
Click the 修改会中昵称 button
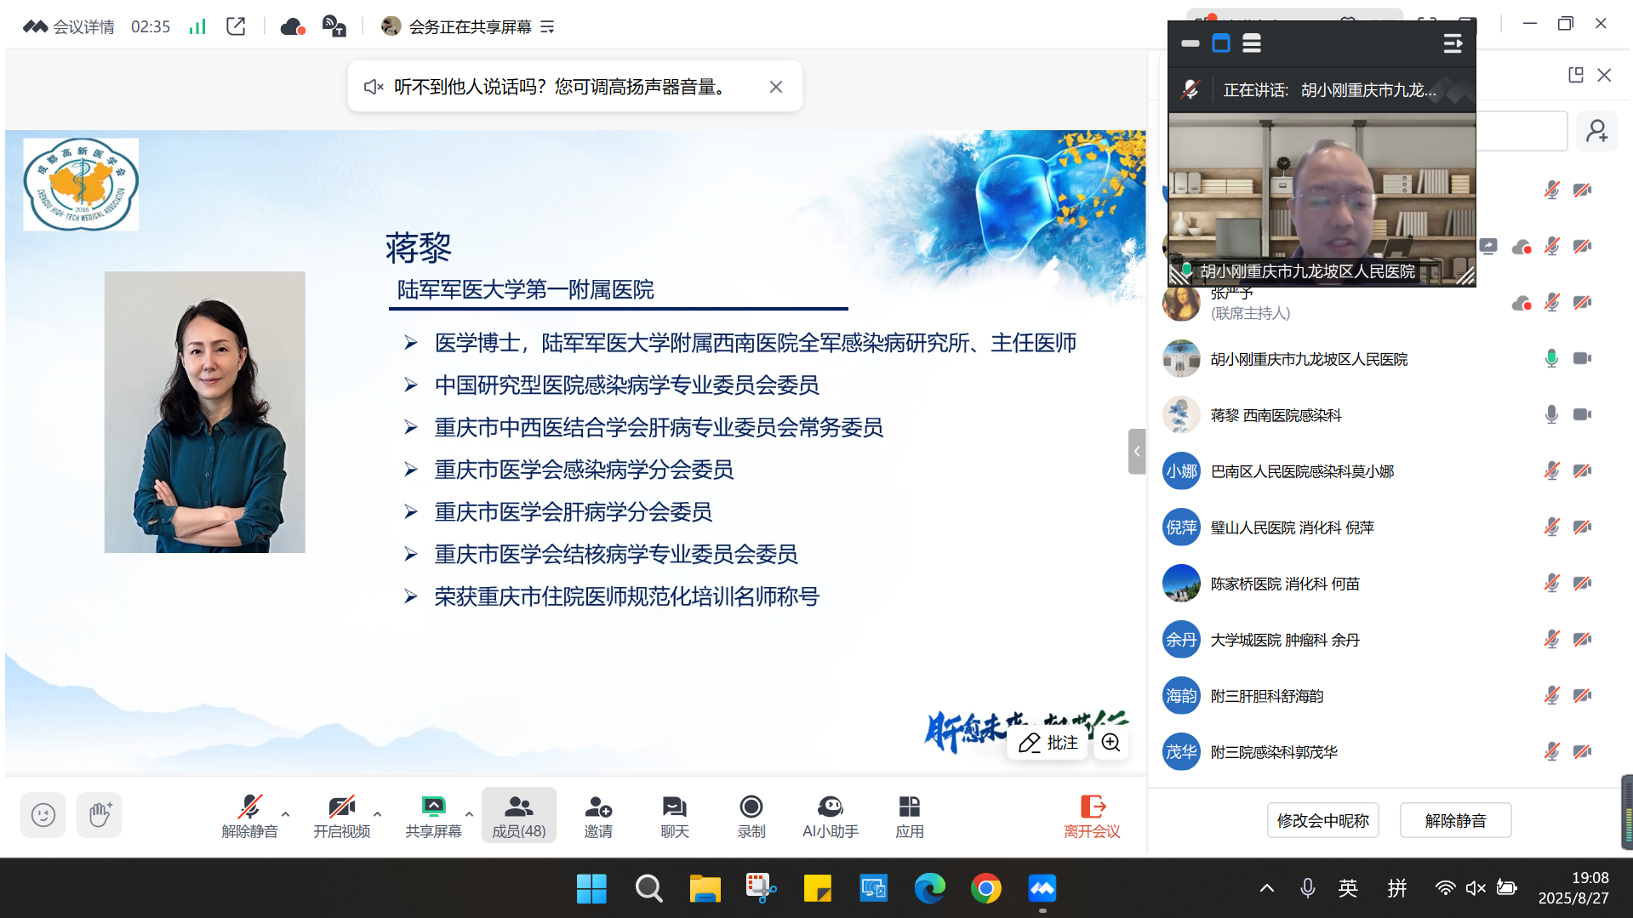pos(1322,819)
